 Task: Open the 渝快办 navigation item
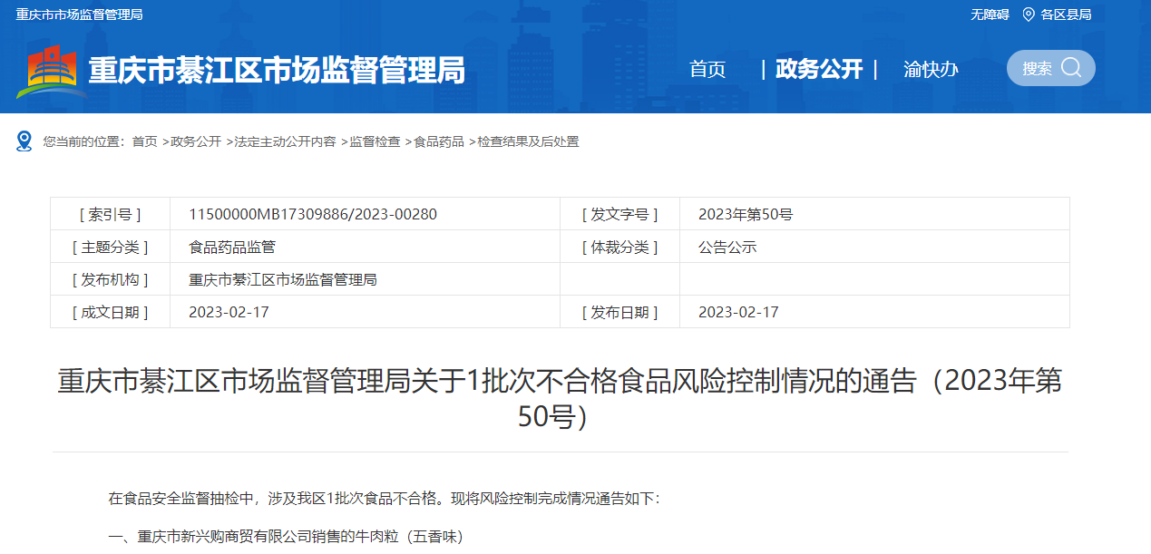(x=931, y=70)
